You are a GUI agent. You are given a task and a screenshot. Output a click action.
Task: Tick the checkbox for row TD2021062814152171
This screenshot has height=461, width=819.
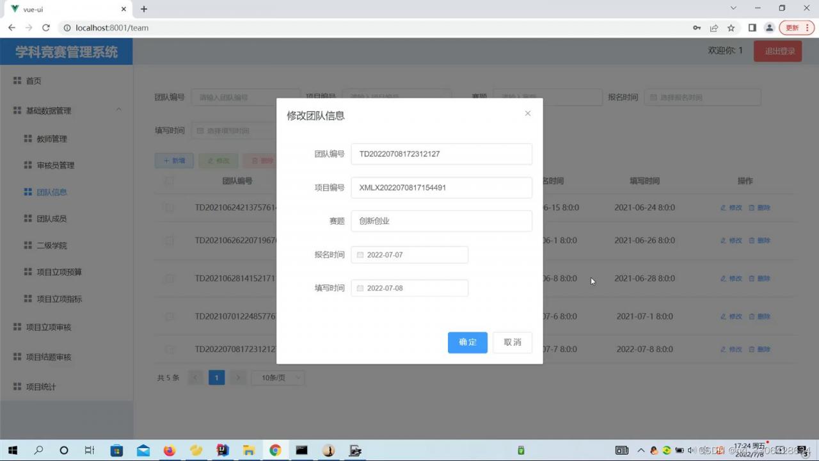pos(169,279)
